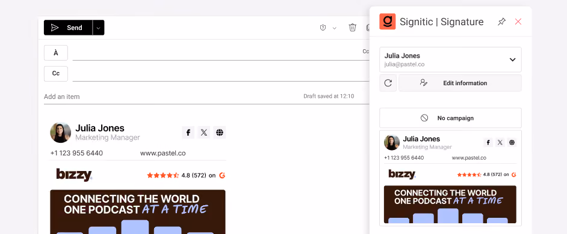Expand the chevron next to shield icon
The image size is (567, 234).
point(335,28)
